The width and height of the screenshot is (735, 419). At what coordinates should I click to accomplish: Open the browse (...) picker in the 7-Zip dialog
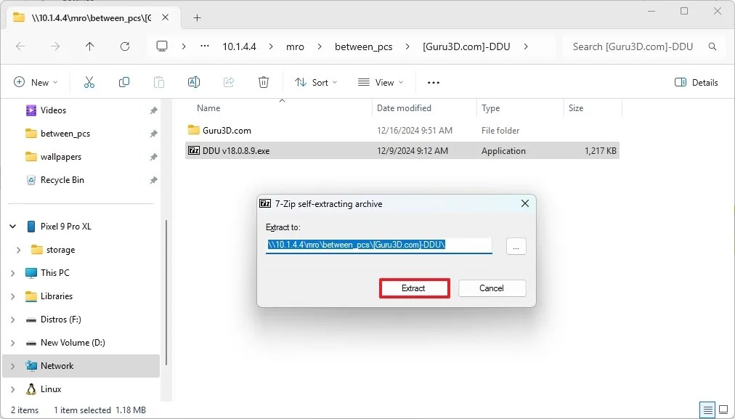516,246
